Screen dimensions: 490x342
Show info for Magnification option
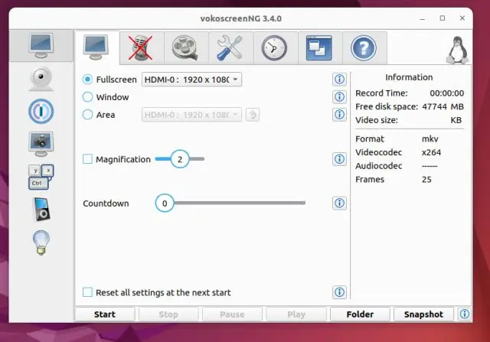coord(339,159)
